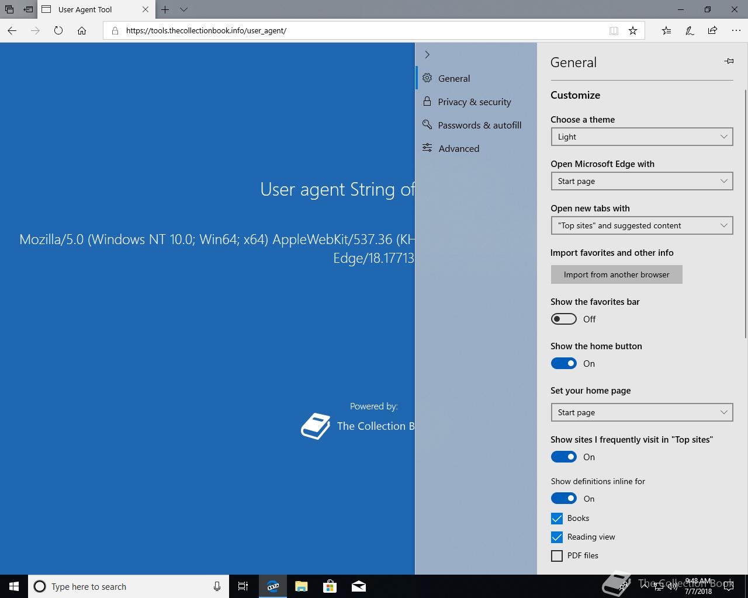Open Choose a theme dropdown
The height and width of the screenshot is (598, 748).
tap(642, 137)
